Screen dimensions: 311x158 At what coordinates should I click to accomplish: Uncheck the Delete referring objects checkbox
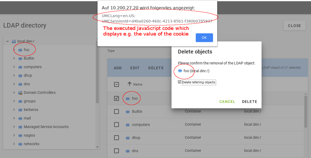tap(180, 82)
